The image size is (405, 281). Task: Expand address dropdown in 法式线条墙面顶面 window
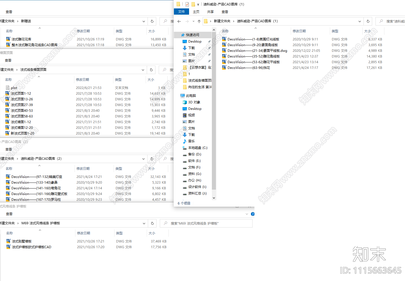[143, 70]
